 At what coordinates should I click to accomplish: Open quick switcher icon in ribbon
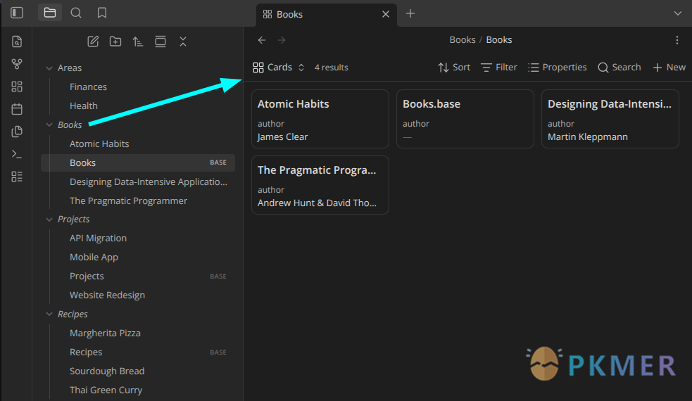click(x=17, y=42)
